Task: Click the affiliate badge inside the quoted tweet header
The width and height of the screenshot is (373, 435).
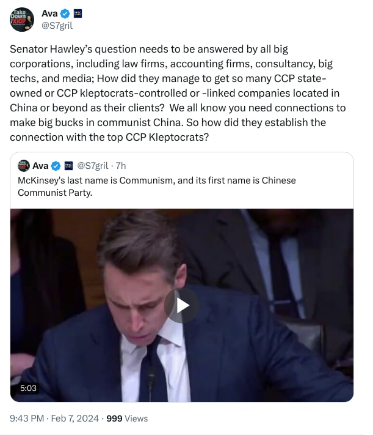Action: 68,165
